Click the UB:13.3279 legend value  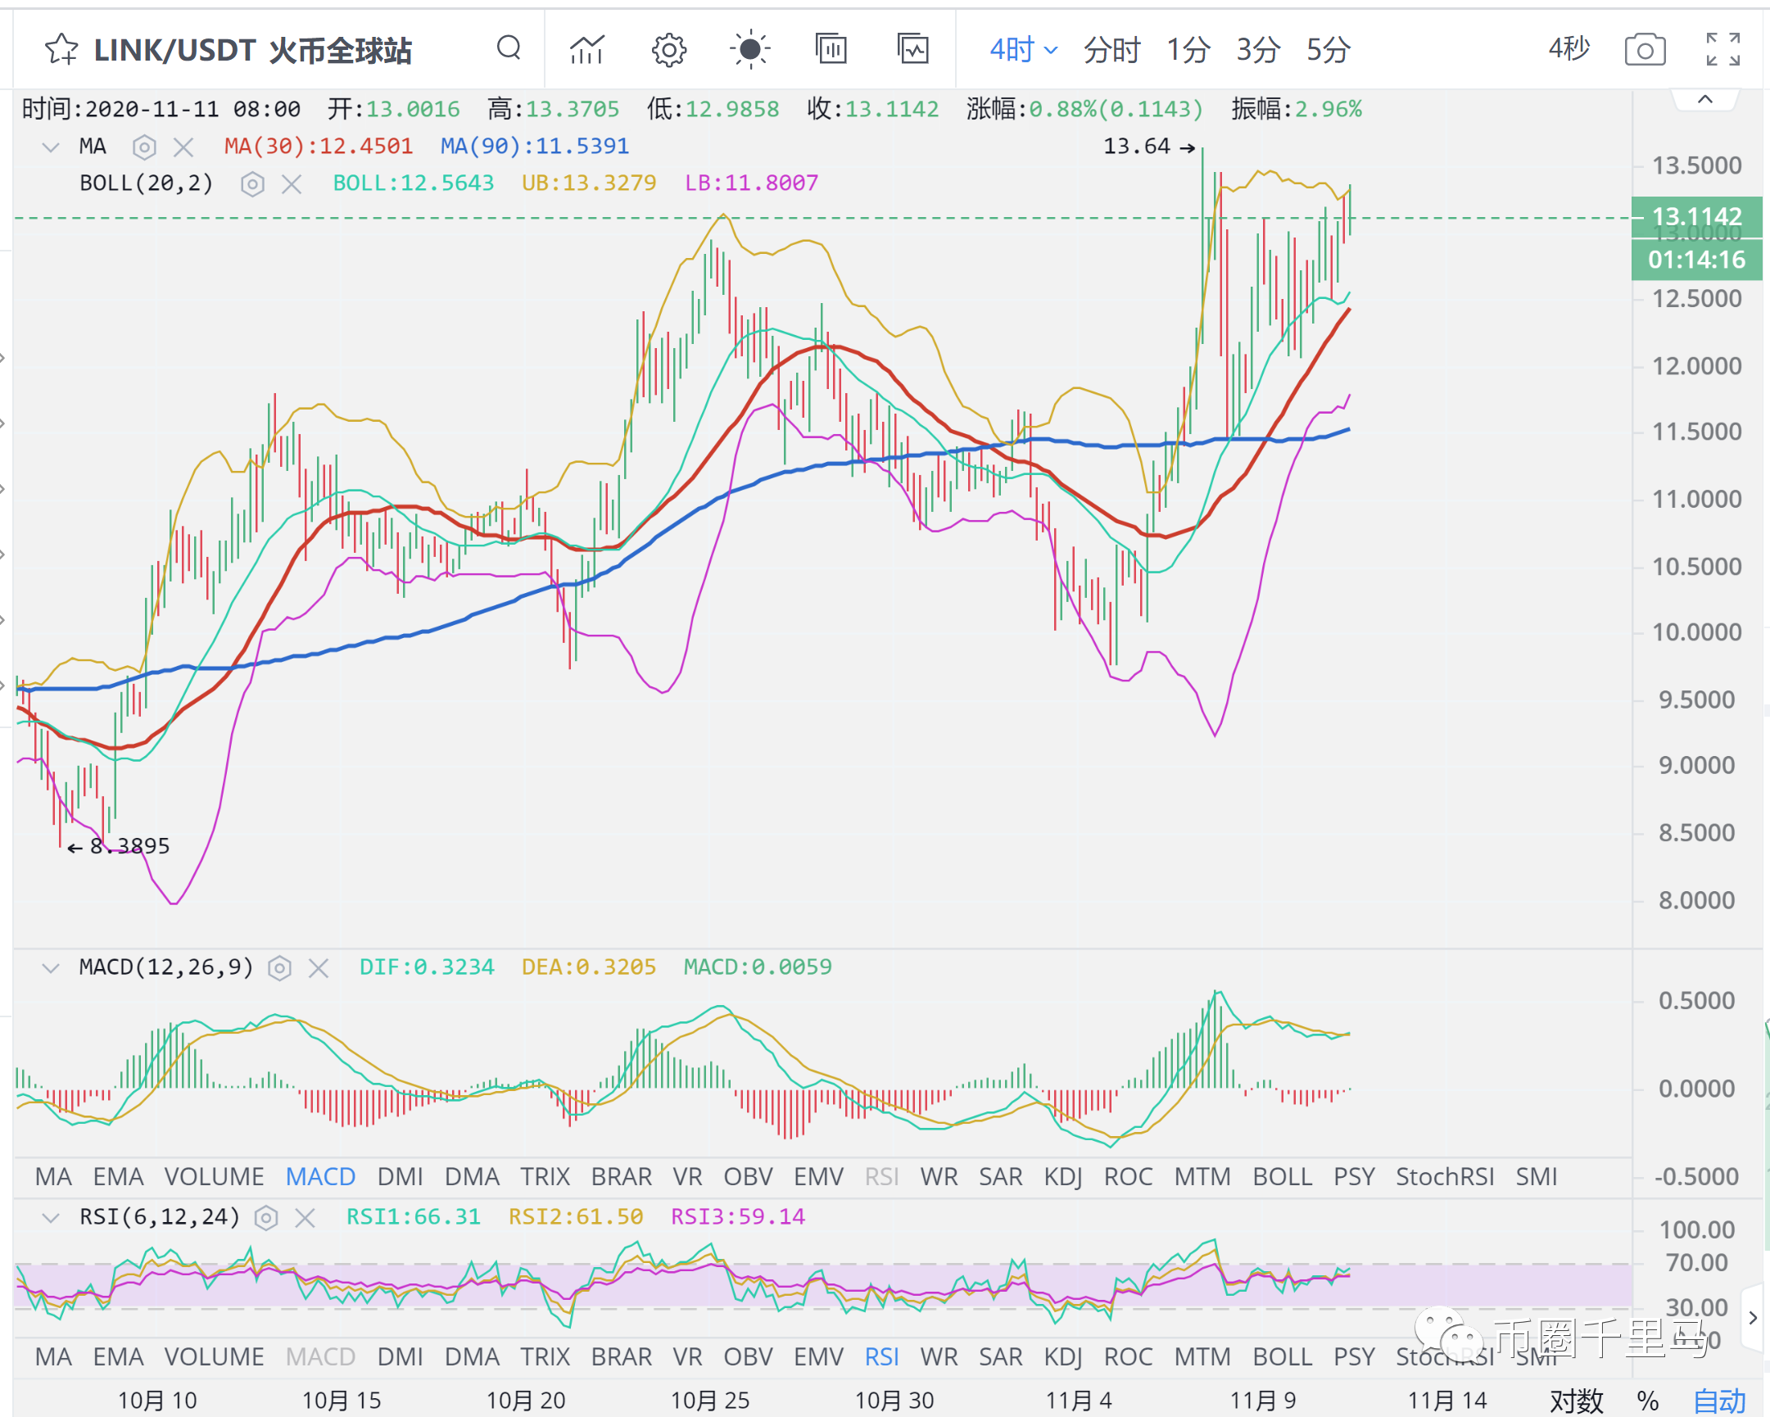589,183
